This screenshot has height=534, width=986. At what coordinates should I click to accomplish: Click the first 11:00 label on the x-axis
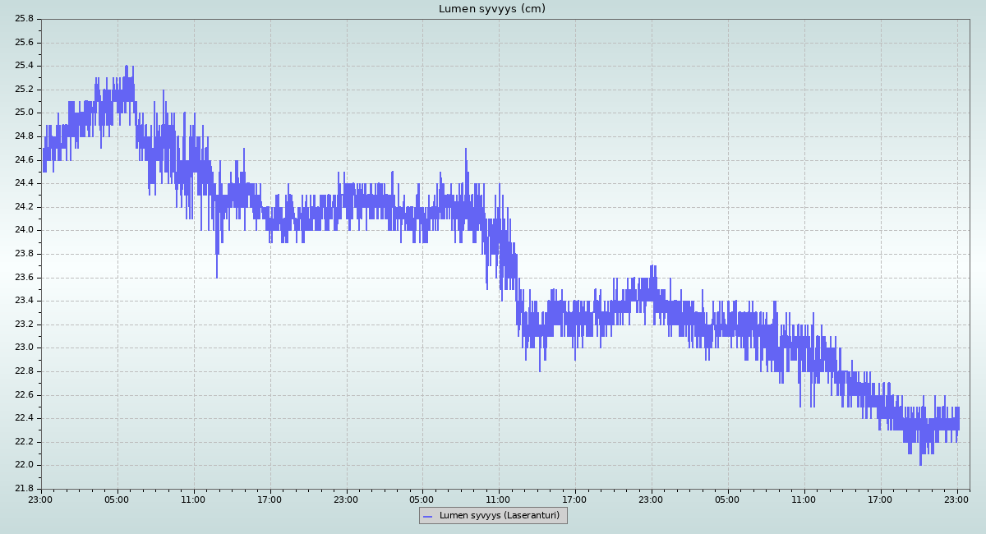194,499
